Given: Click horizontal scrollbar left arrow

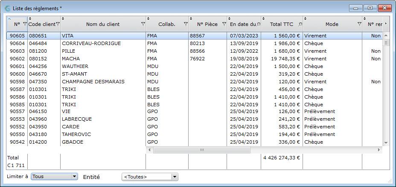Looking at the screenshot, I should click(x=149, y=150).
